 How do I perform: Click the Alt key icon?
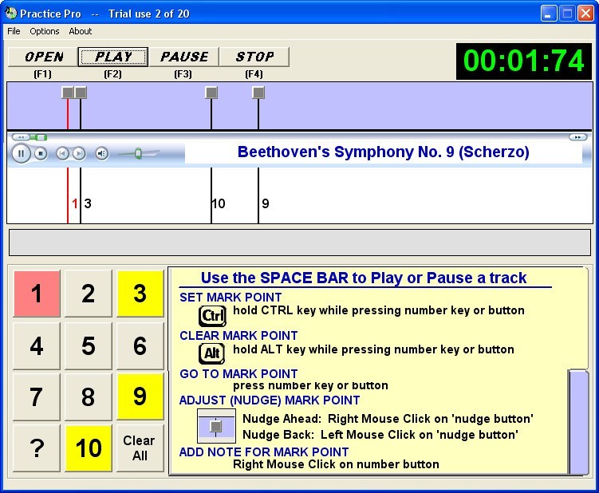211,353
